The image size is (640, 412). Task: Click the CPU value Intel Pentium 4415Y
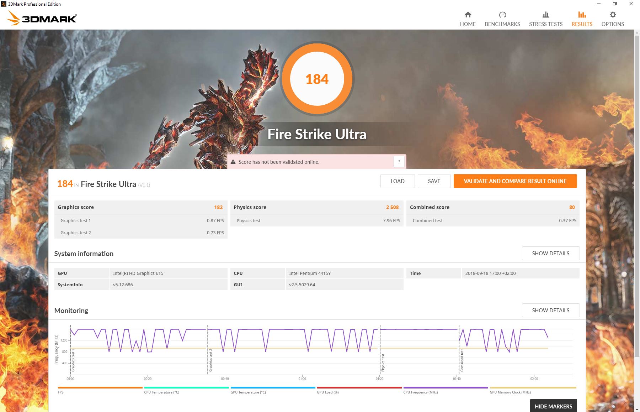tap(310, 273)
